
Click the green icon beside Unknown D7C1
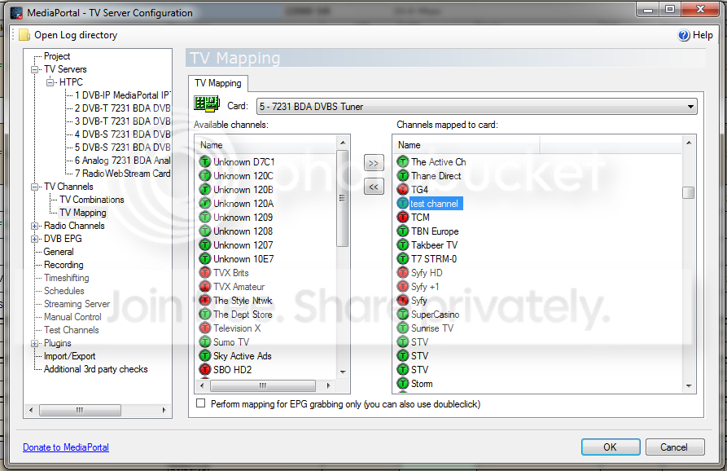tap(204, 162)
